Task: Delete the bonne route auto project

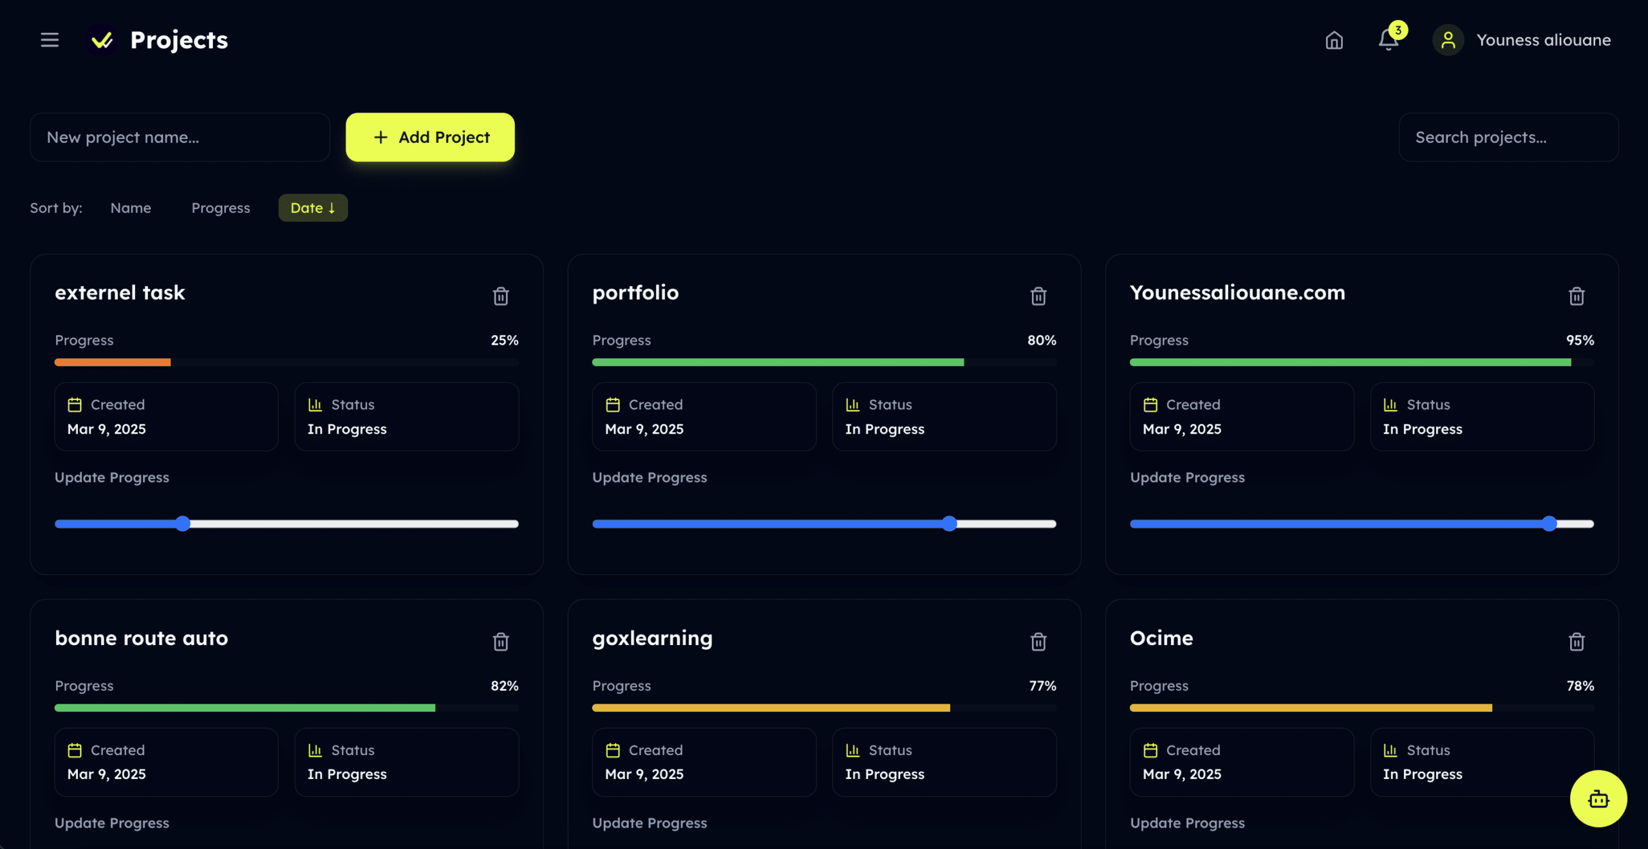Action: [501, 641]
